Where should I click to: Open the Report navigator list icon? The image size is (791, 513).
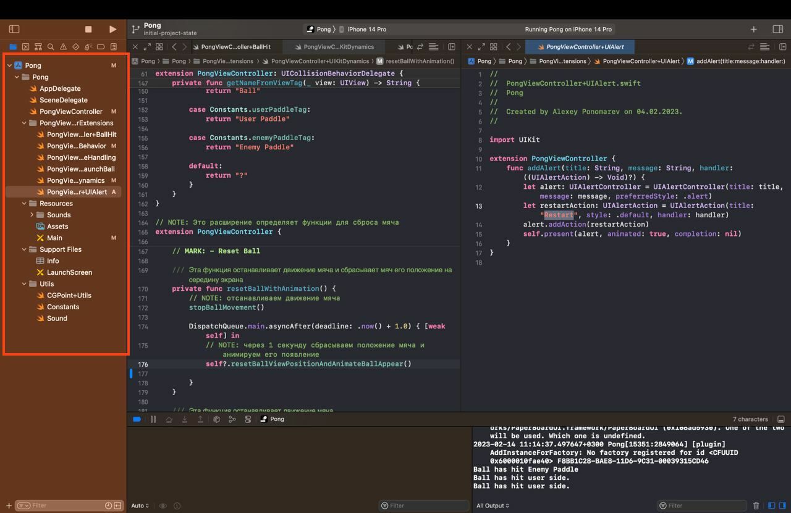pyautogui.click(x=113, y=46)
